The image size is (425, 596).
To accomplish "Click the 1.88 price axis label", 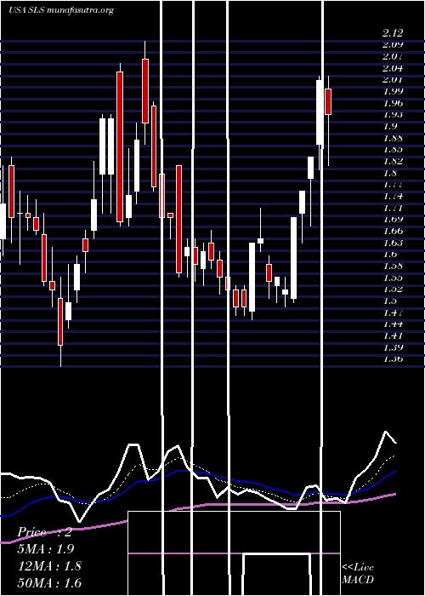I will pos(393,138).
